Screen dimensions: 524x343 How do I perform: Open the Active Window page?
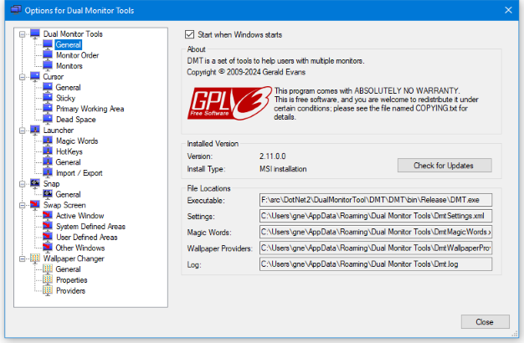click(80, 216)
